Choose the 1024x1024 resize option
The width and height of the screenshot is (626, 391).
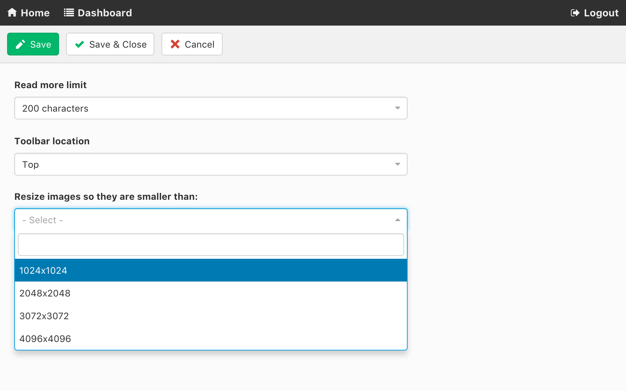[x=211, y=271]
